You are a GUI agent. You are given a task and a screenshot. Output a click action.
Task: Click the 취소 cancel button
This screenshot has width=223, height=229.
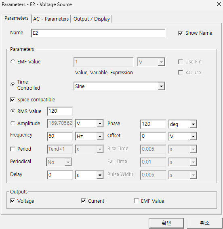pos(204,223)
